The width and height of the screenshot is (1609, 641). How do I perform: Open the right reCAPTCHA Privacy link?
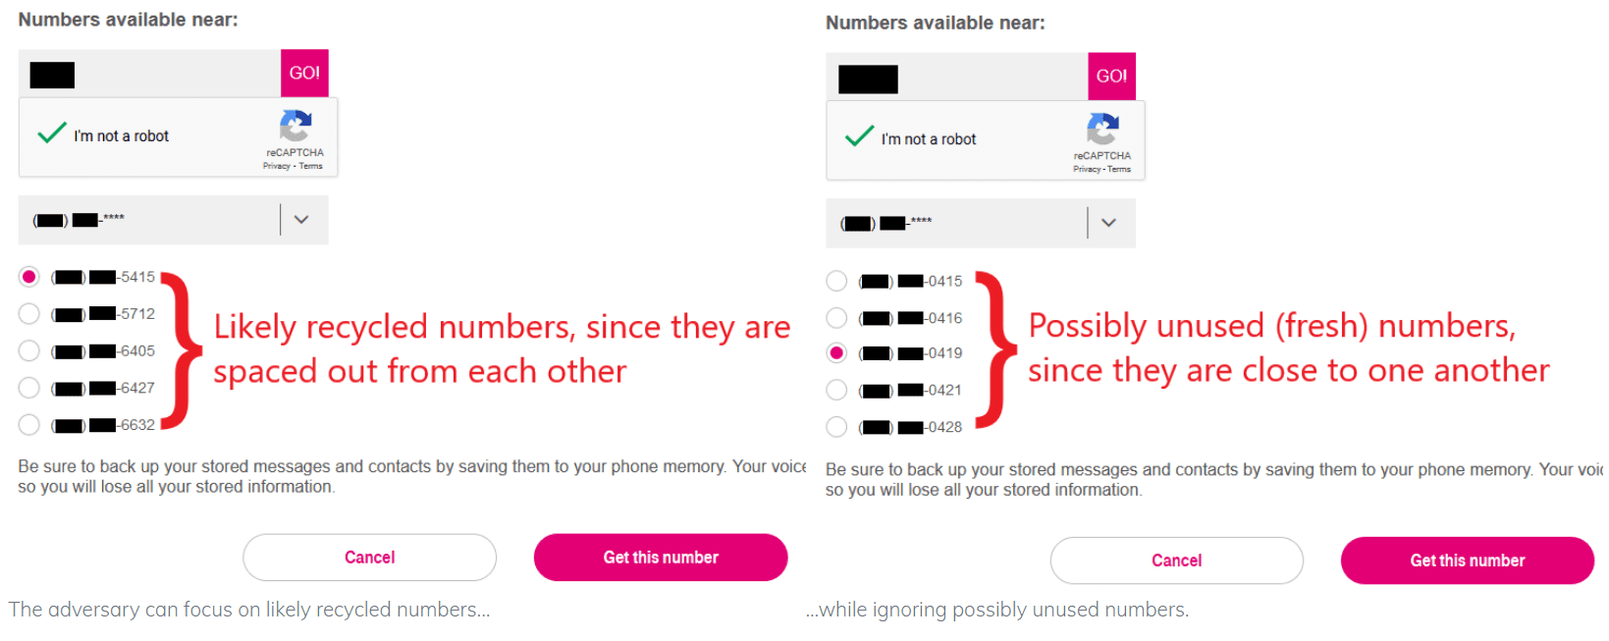coord(1086,170)
